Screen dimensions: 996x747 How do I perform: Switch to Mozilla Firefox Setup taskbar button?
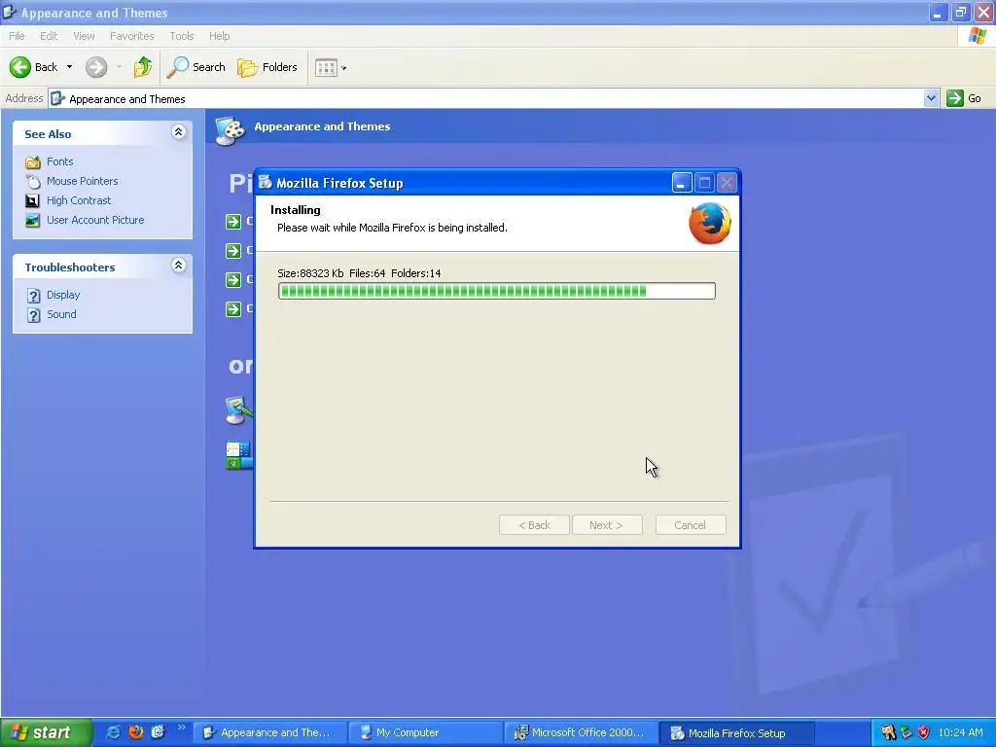(x=737, y=732)
